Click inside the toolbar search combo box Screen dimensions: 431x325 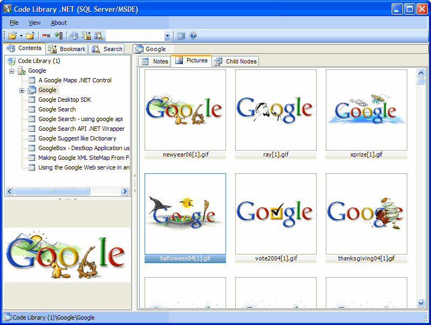(135, 36)
